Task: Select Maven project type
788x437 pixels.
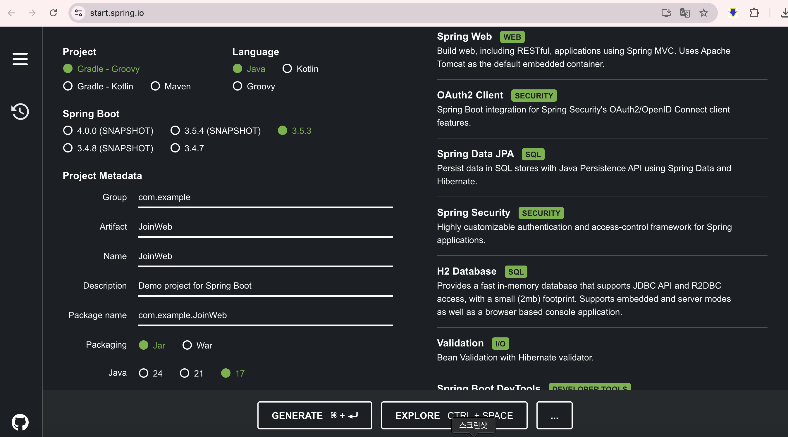Action: pos(155,86)
